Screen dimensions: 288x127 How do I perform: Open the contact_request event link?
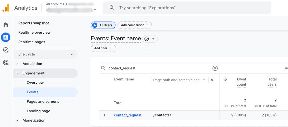[128, 115]
